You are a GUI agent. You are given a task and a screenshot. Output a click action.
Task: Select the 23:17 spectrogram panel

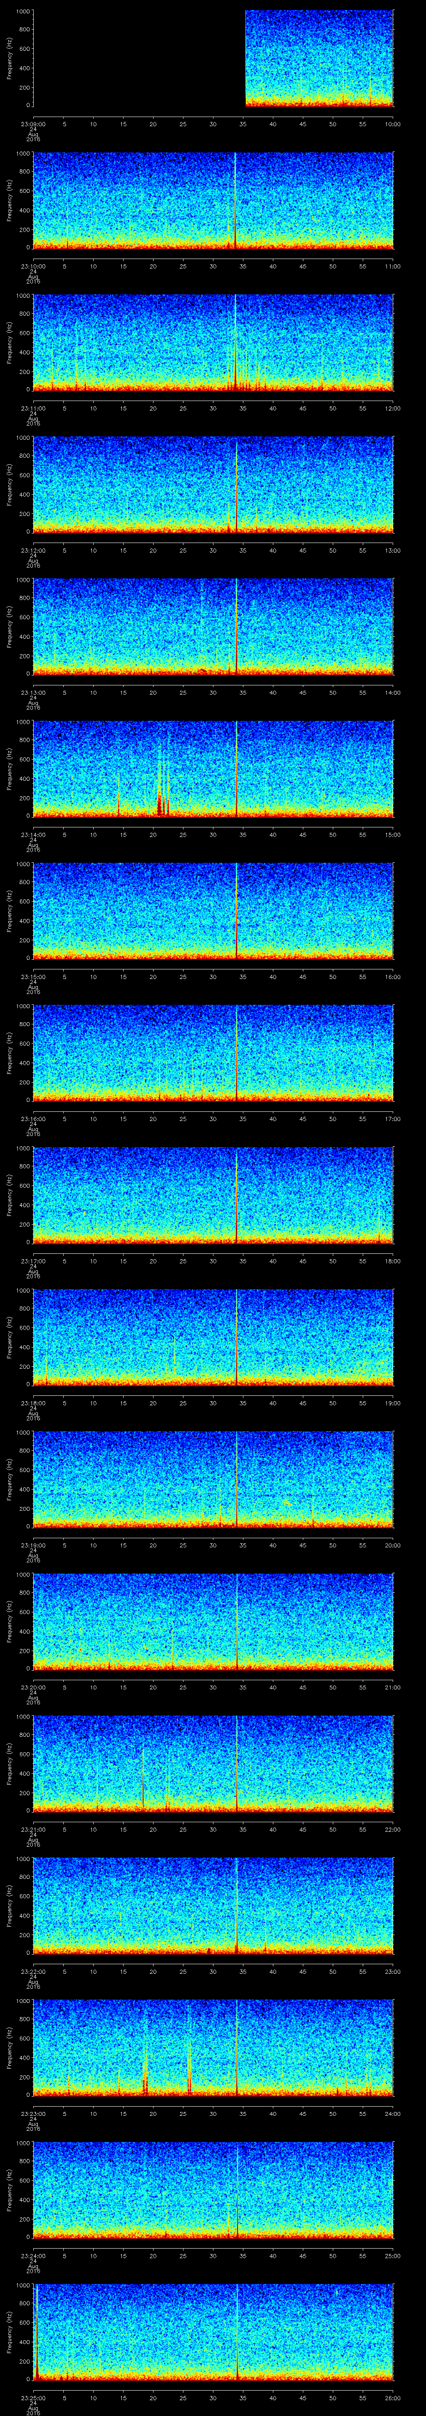(213, 1195)
